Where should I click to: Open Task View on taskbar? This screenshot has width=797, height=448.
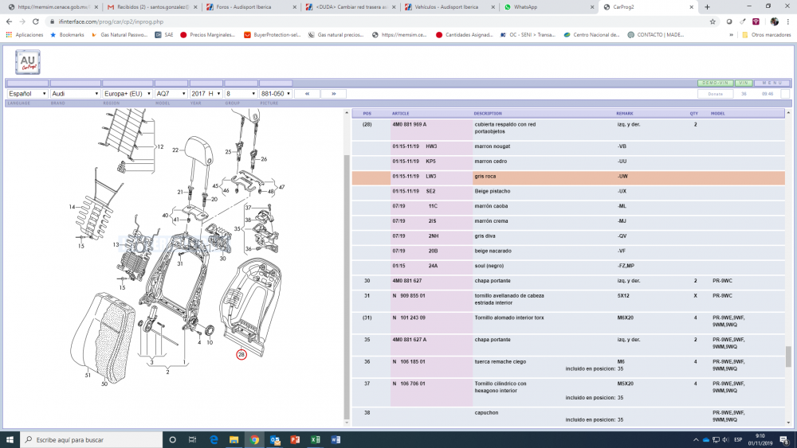[x=192, y=440]
